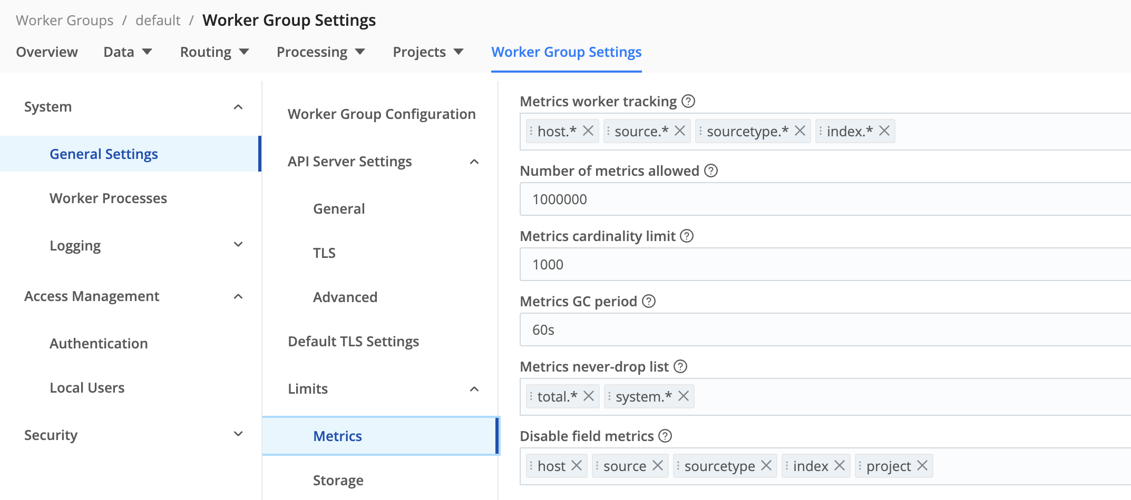
Task: Collapse the System section
Action: (x=239, y=106)
